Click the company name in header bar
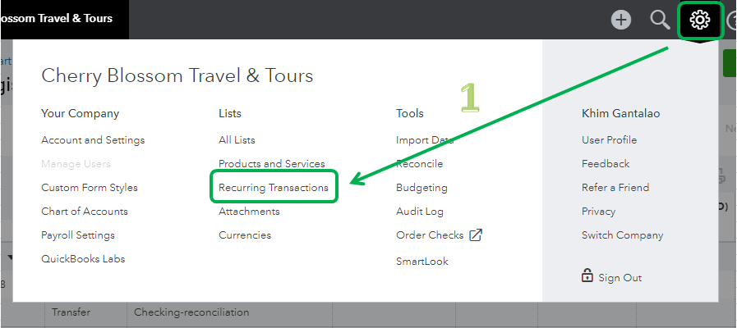This screenshot has height=328, width=737. click(57, 18)
